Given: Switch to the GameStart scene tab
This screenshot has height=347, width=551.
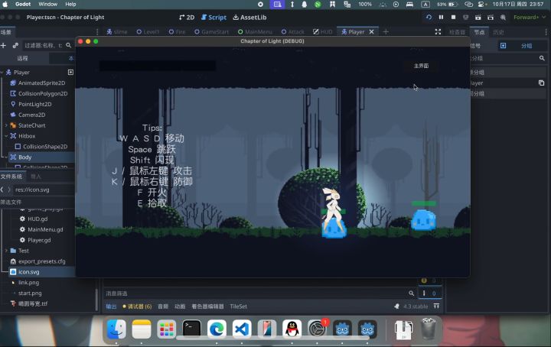Looking at the screenshot, I should tap(211, 31).
